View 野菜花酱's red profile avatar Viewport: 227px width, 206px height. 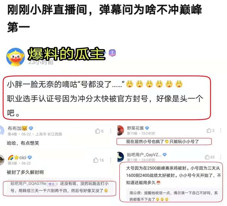(x=121, y=130)
